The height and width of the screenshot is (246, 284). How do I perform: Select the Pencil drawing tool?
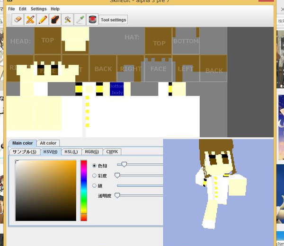(x=43, y=19)
